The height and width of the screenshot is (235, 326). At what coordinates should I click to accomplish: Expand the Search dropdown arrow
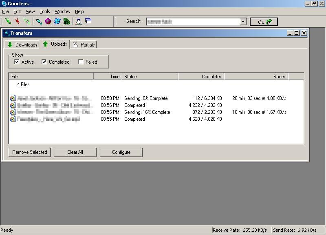243,22
